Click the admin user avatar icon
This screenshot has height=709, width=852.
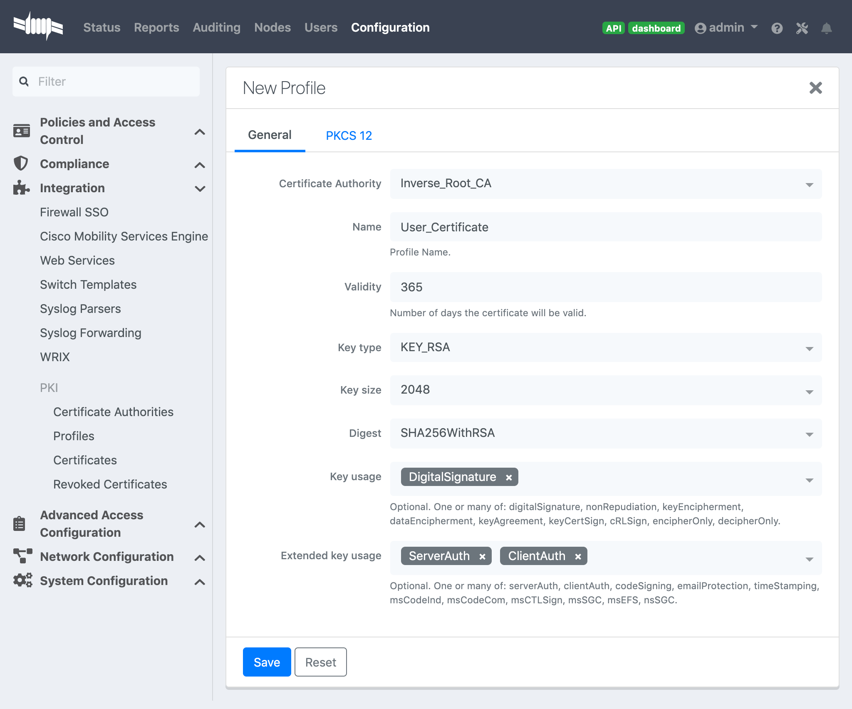click(701, 28)
